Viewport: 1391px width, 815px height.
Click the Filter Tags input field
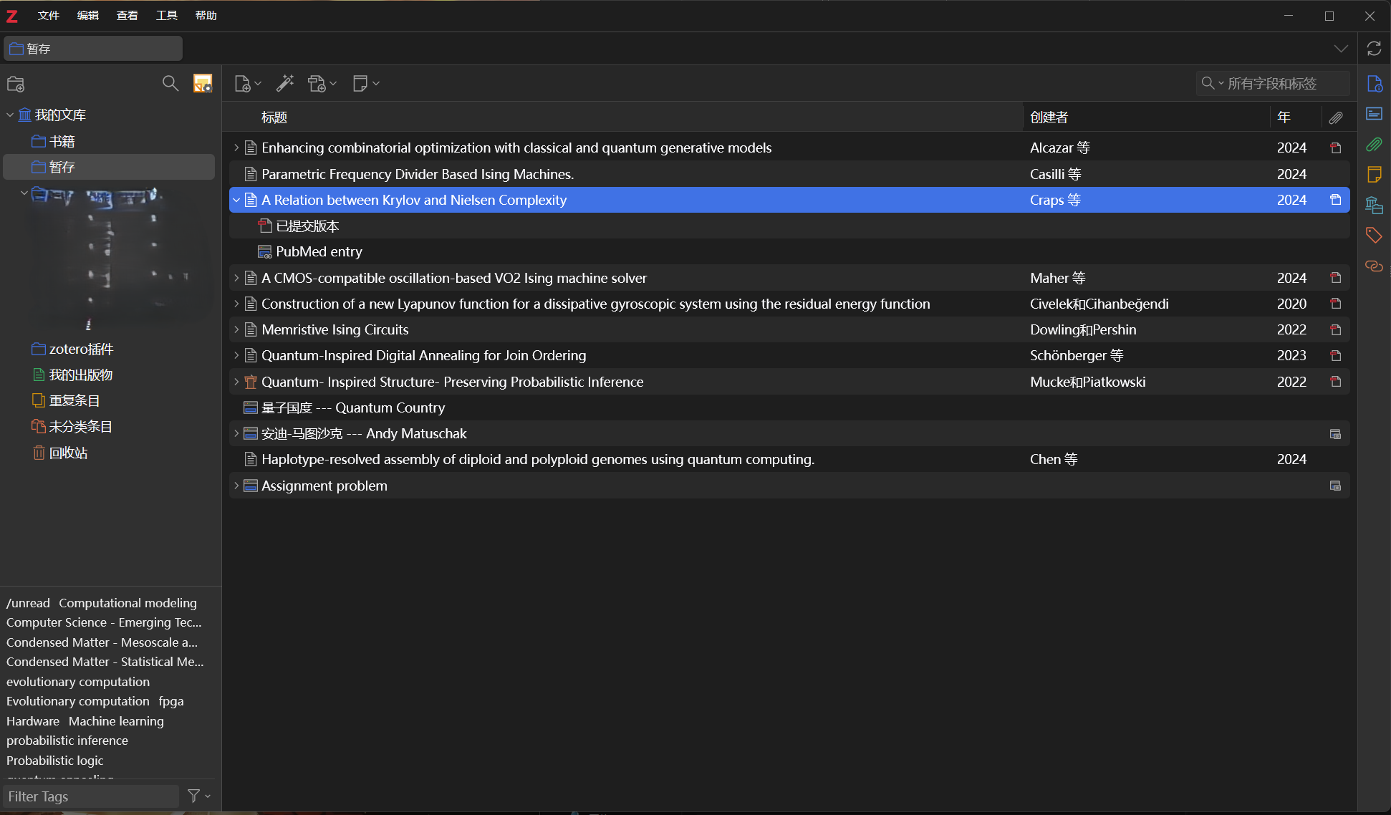90,796
